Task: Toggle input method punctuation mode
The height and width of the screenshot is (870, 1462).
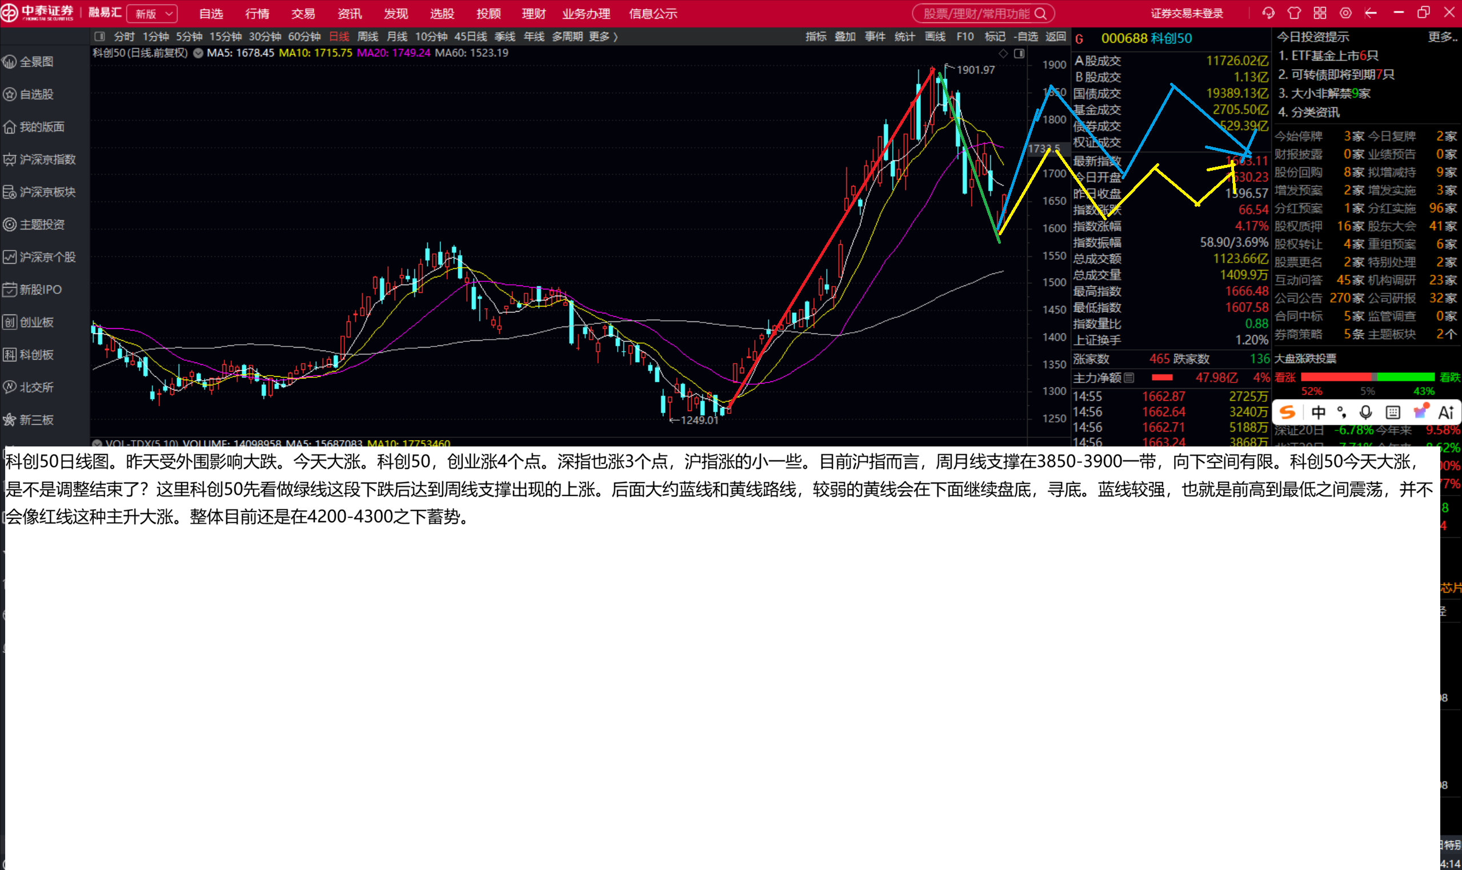Action: click(1341, 412)
